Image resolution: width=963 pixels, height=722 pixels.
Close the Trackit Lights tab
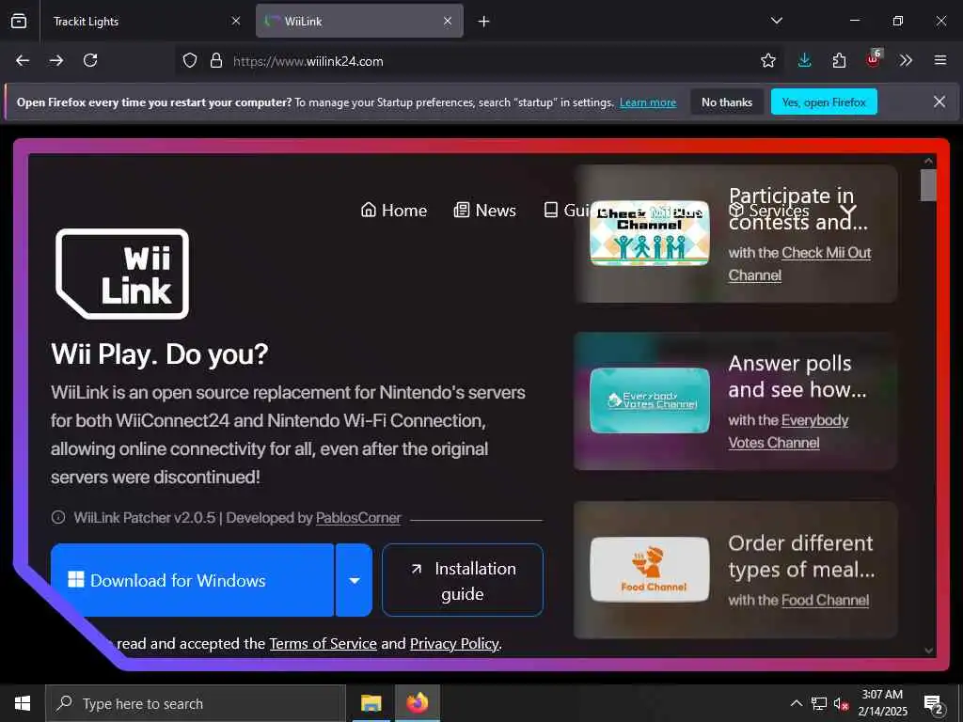click(x=236, y=22)
